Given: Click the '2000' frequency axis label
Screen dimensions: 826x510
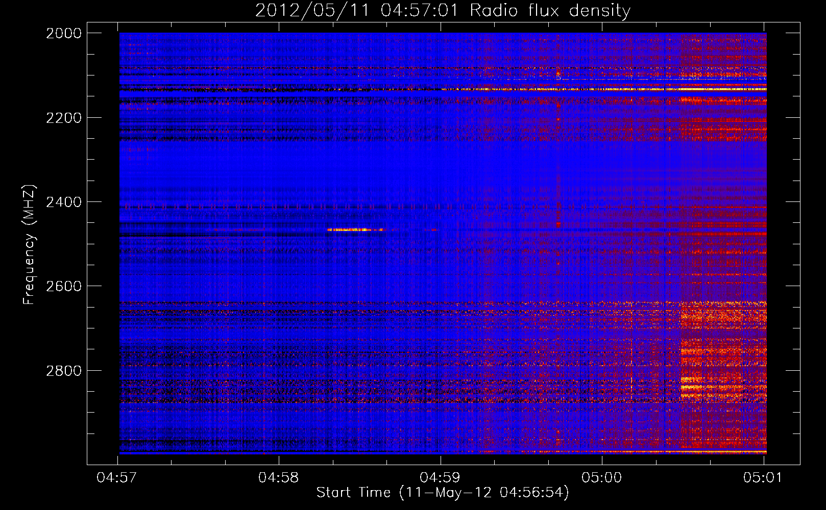Looking at the screenshot, I should tap(64, 34).
